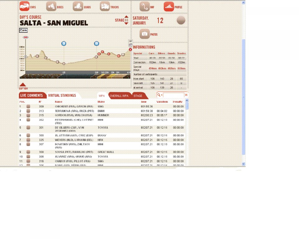Click driver icon for Alvarez row

[x=28, y=157]
